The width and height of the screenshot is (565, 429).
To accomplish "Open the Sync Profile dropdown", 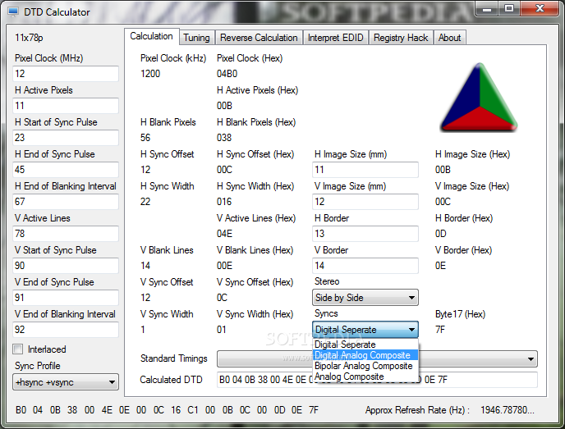I will pyautogui.click(x=66, y=382).
